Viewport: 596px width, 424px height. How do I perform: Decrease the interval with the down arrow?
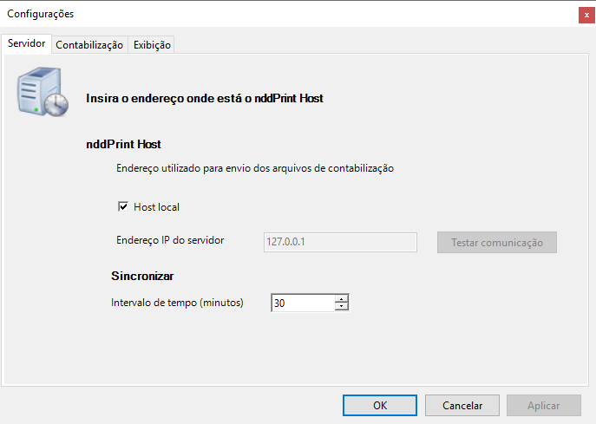click(342, 307)
